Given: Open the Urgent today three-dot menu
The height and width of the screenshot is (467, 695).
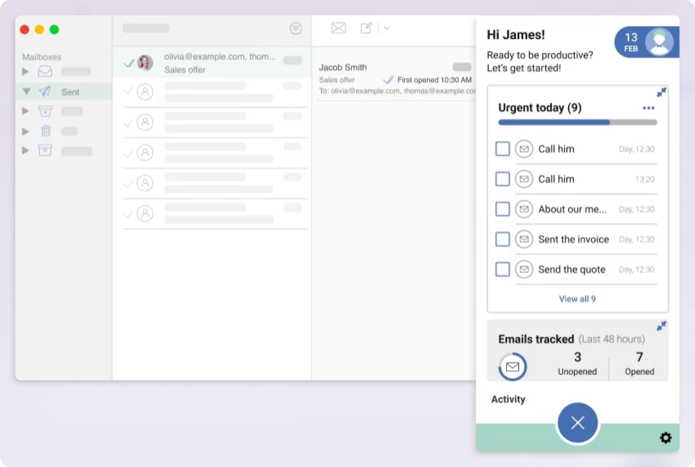Looking at the screenshot, I should (649, 108).
